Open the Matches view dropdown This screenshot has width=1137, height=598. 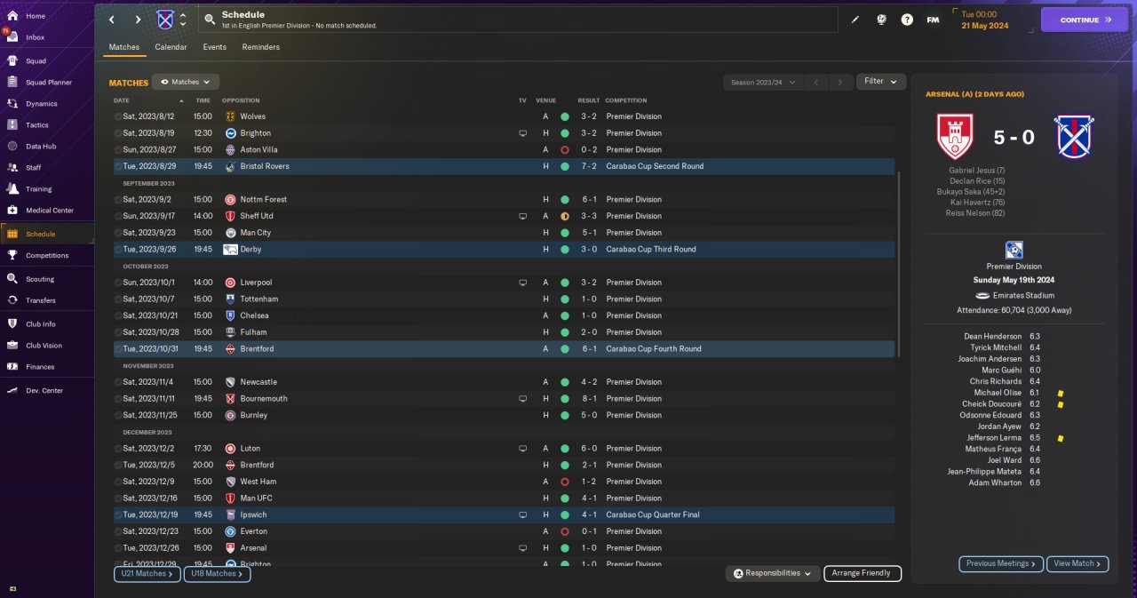[x=186, y=82]
